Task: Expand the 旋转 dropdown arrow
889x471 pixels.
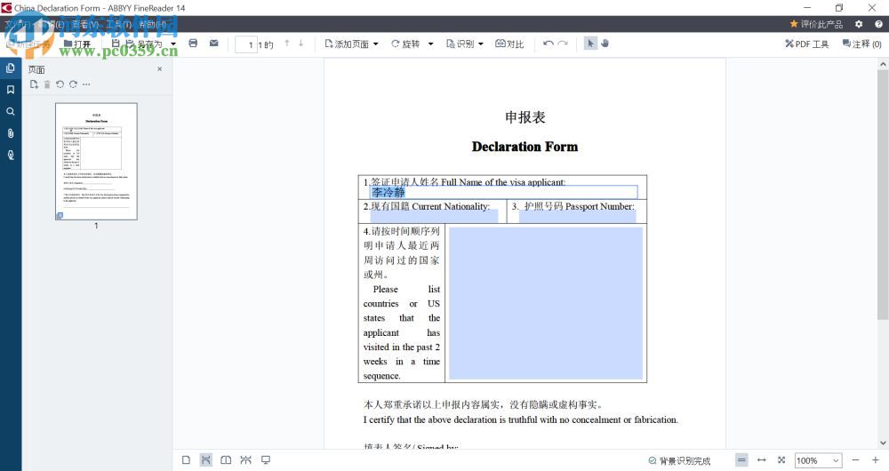Action: coord(430,44)
